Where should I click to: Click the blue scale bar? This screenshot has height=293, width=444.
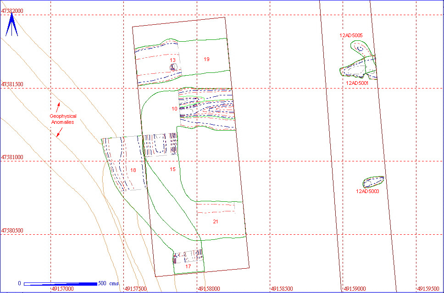60,283
